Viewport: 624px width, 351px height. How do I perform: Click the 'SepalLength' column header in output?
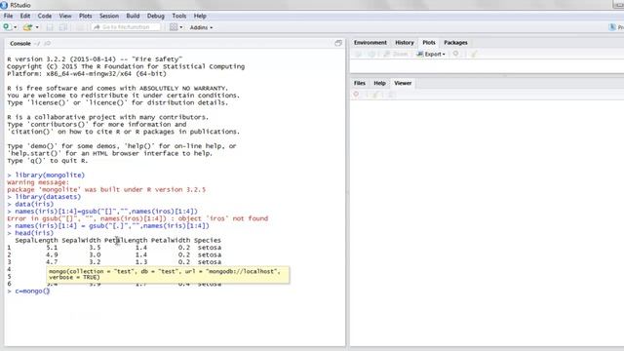36,241
